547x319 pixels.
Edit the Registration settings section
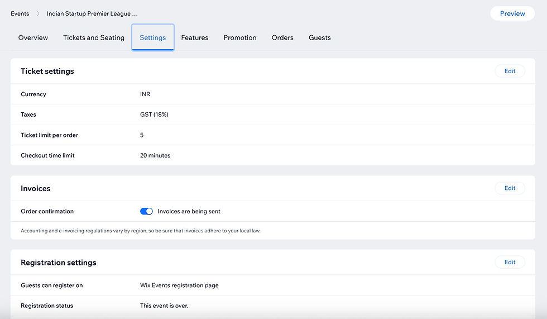tap(510, 262)
